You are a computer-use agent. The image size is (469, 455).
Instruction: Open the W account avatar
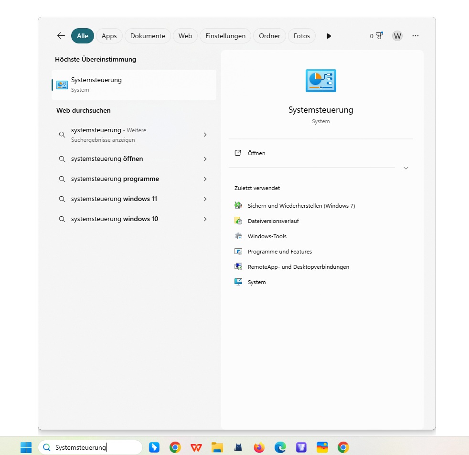pos(397,36)
